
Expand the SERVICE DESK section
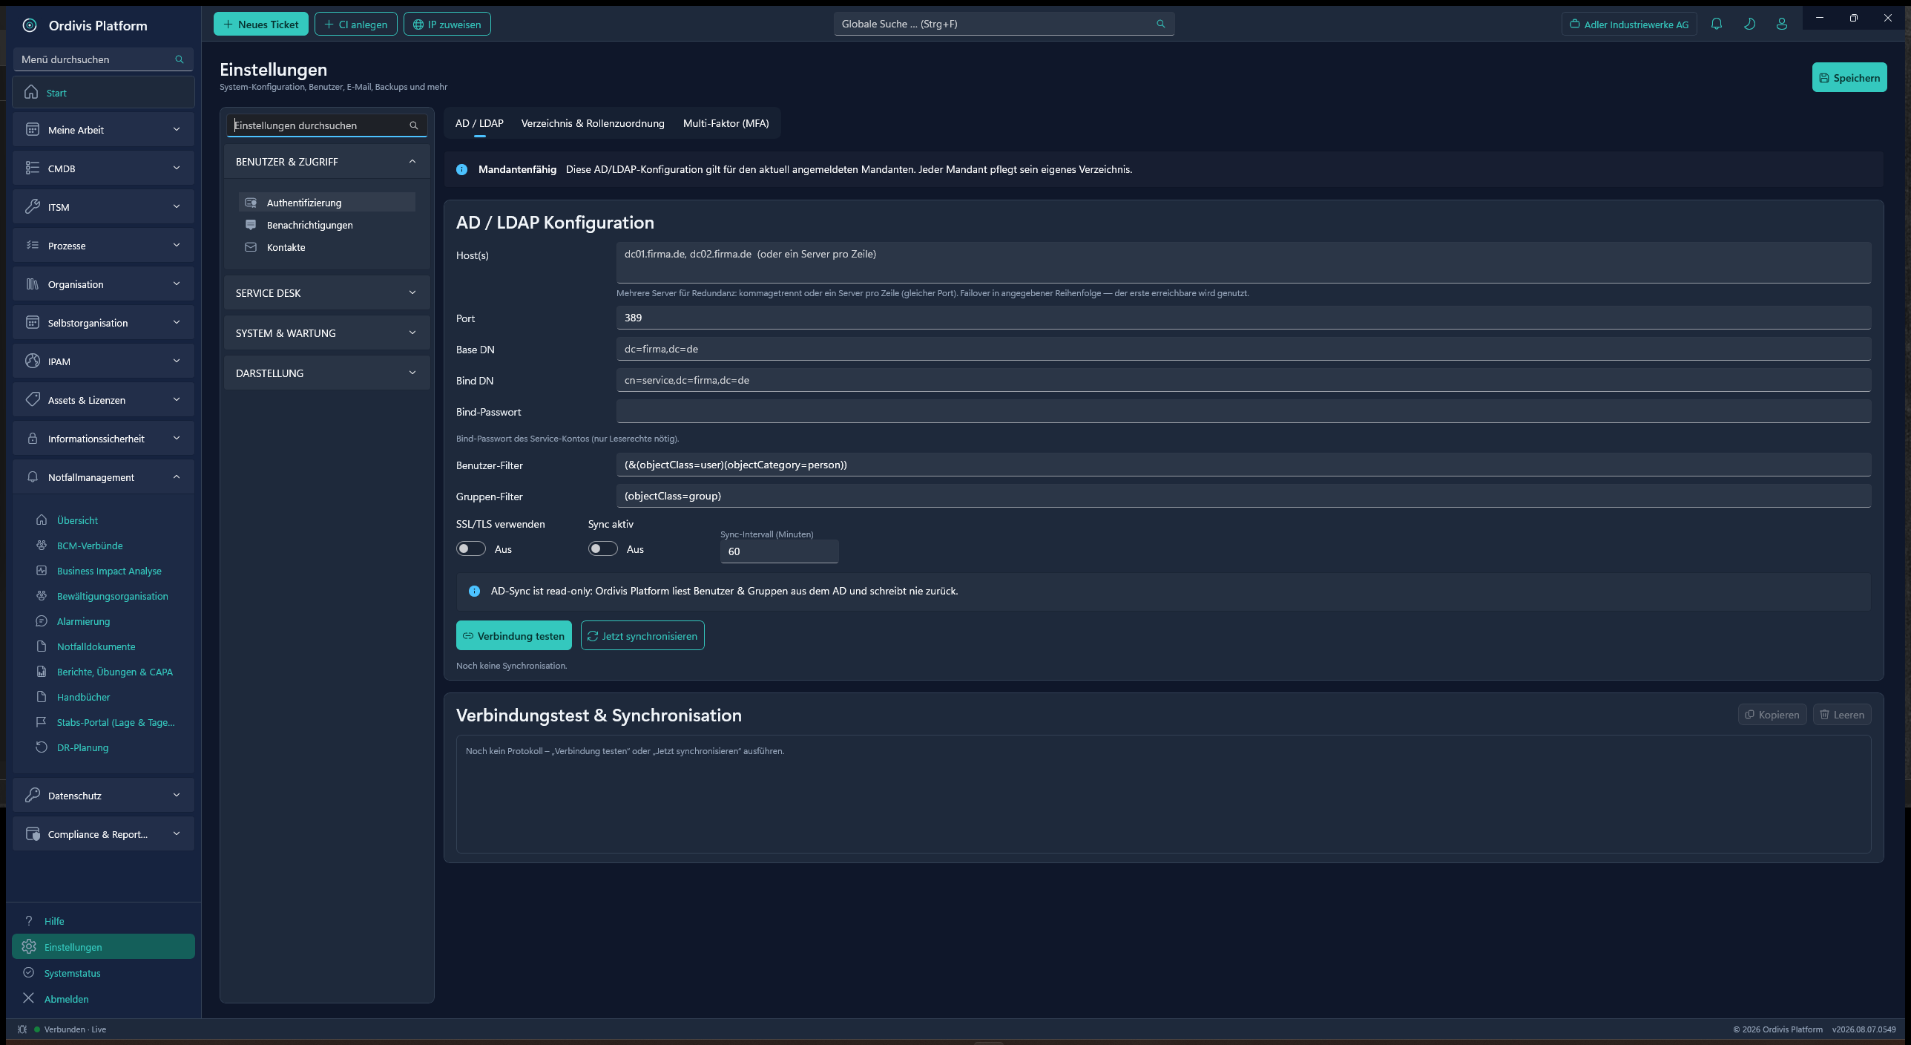pyautogui.click(x=327, y=293)
